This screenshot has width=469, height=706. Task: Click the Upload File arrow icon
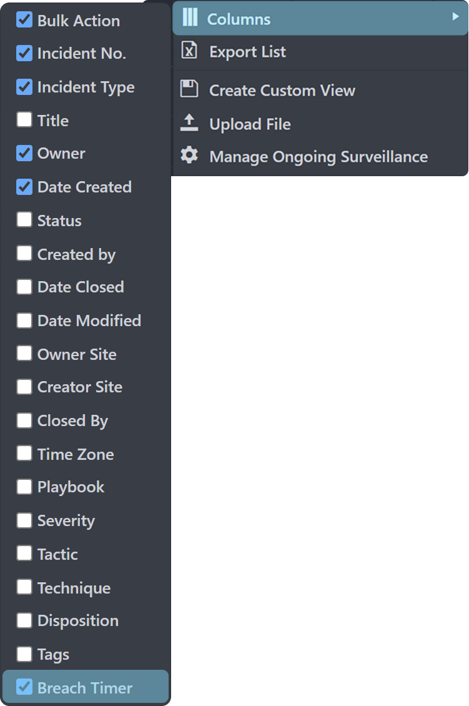click(189, 123)
